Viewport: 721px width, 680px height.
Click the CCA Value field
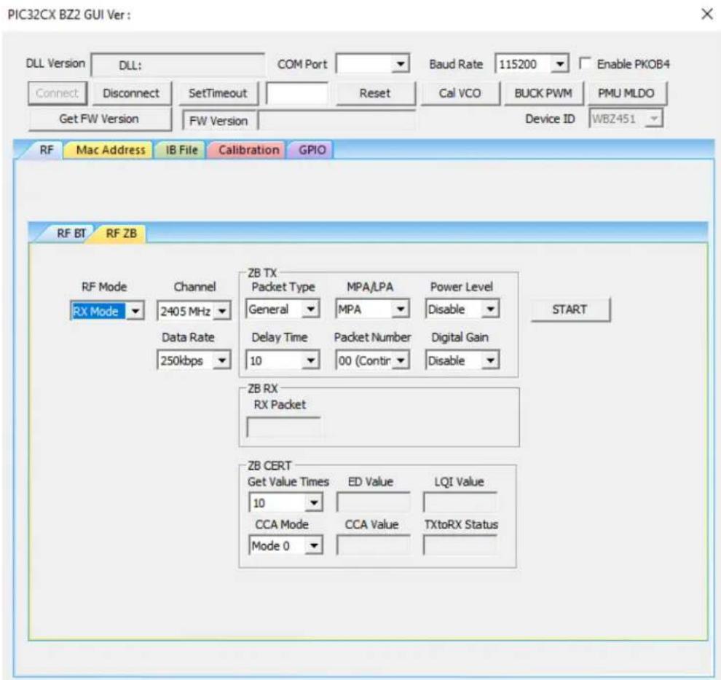pyautogui.click(x=373, y=546)
